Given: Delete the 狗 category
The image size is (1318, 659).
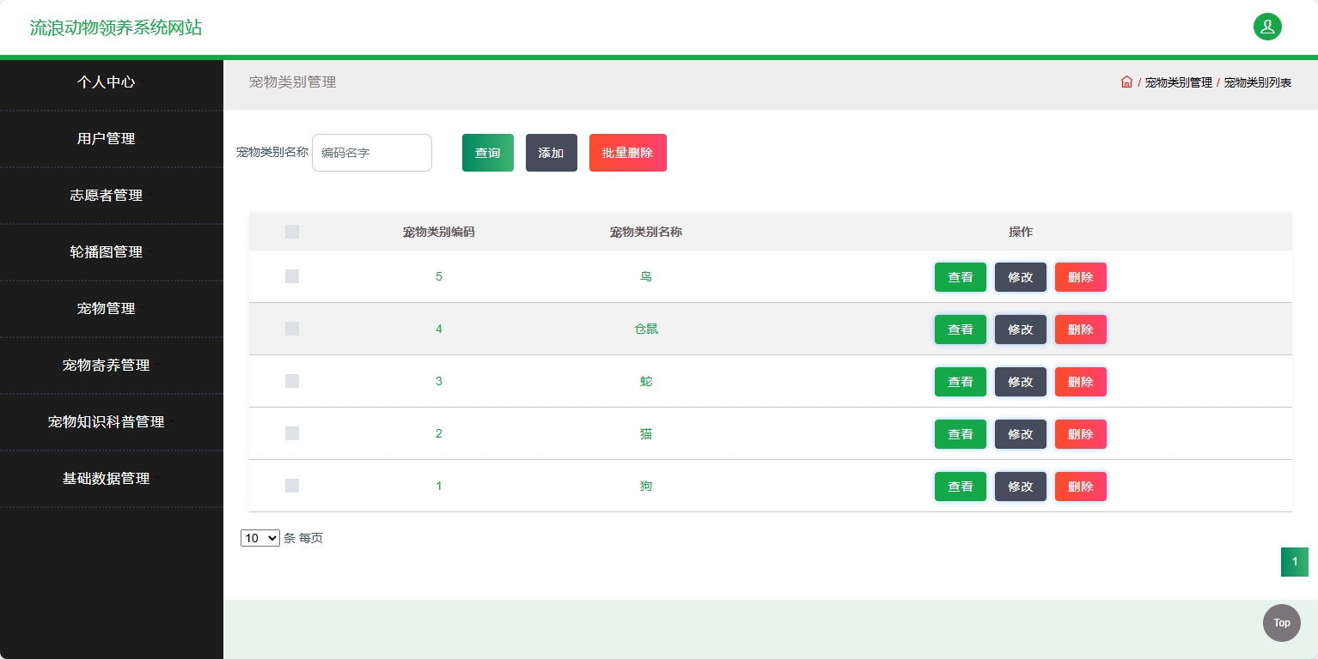Looking at the screenshot, I should pyautogui.click(x=1081, y=487).
